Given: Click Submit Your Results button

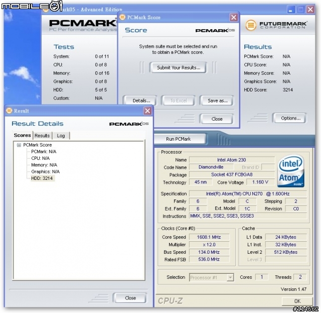Looking at the screenshot, I should coord(178,67).
